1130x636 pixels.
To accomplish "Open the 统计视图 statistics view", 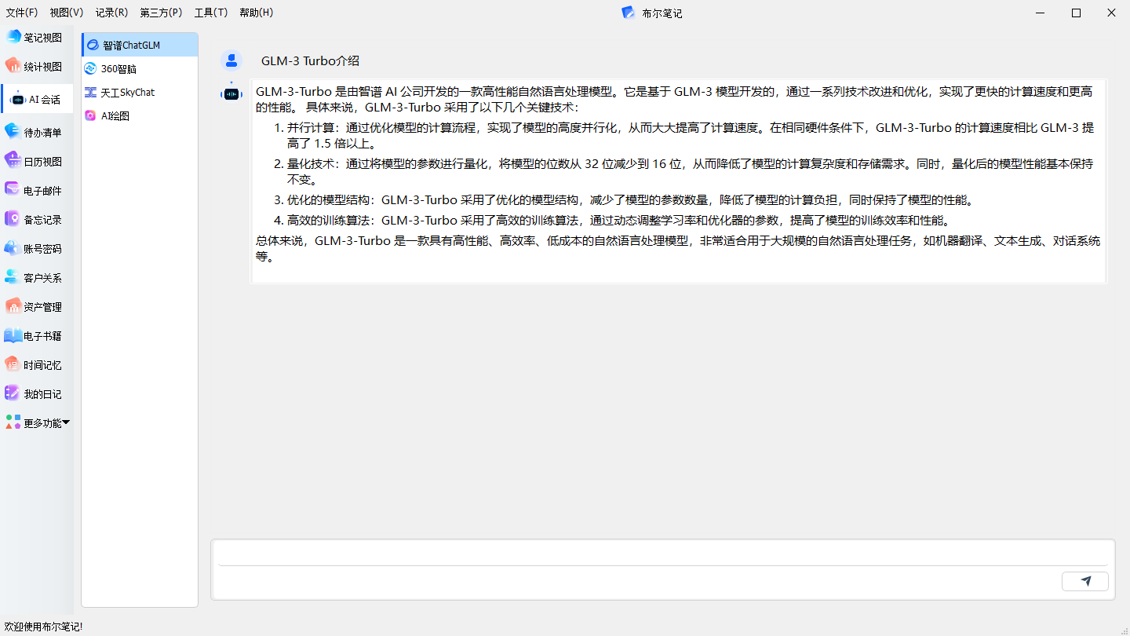I will (x=37, y=67).
